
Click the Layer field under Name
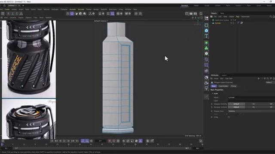click(251, 101)
